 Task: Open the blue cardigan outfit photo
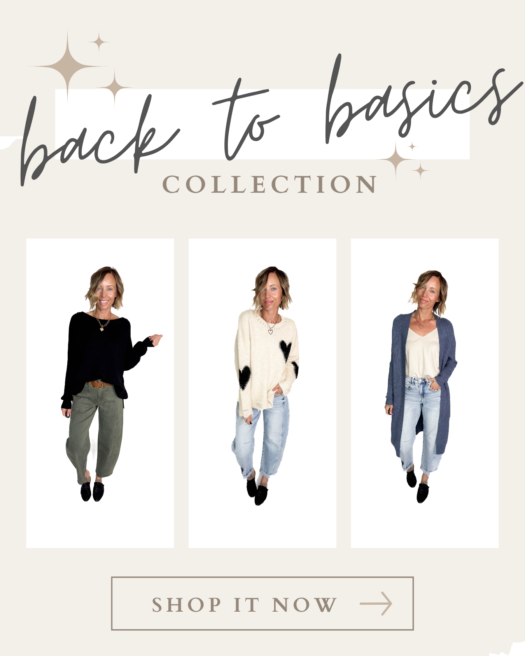(425, 393)
